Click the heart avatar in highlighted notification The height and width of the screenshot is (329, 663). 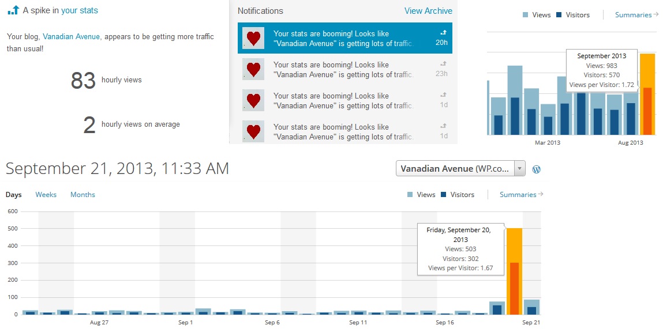click(x=253, y=38)
